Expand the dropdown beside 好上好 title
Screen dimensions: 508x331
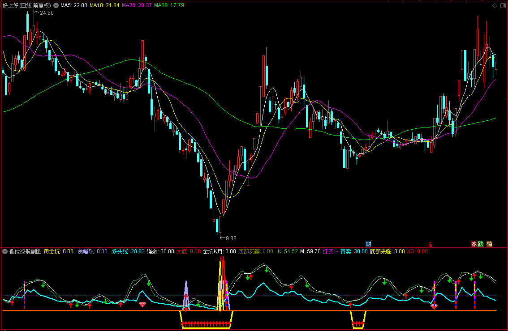click(x=56, y=5)
